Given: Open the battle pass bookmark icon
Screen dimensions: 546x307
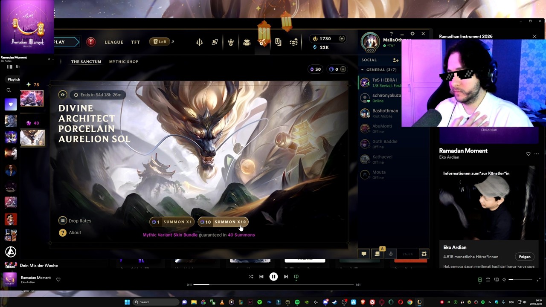Looking at the screenshot, I should tap(278, 42).
